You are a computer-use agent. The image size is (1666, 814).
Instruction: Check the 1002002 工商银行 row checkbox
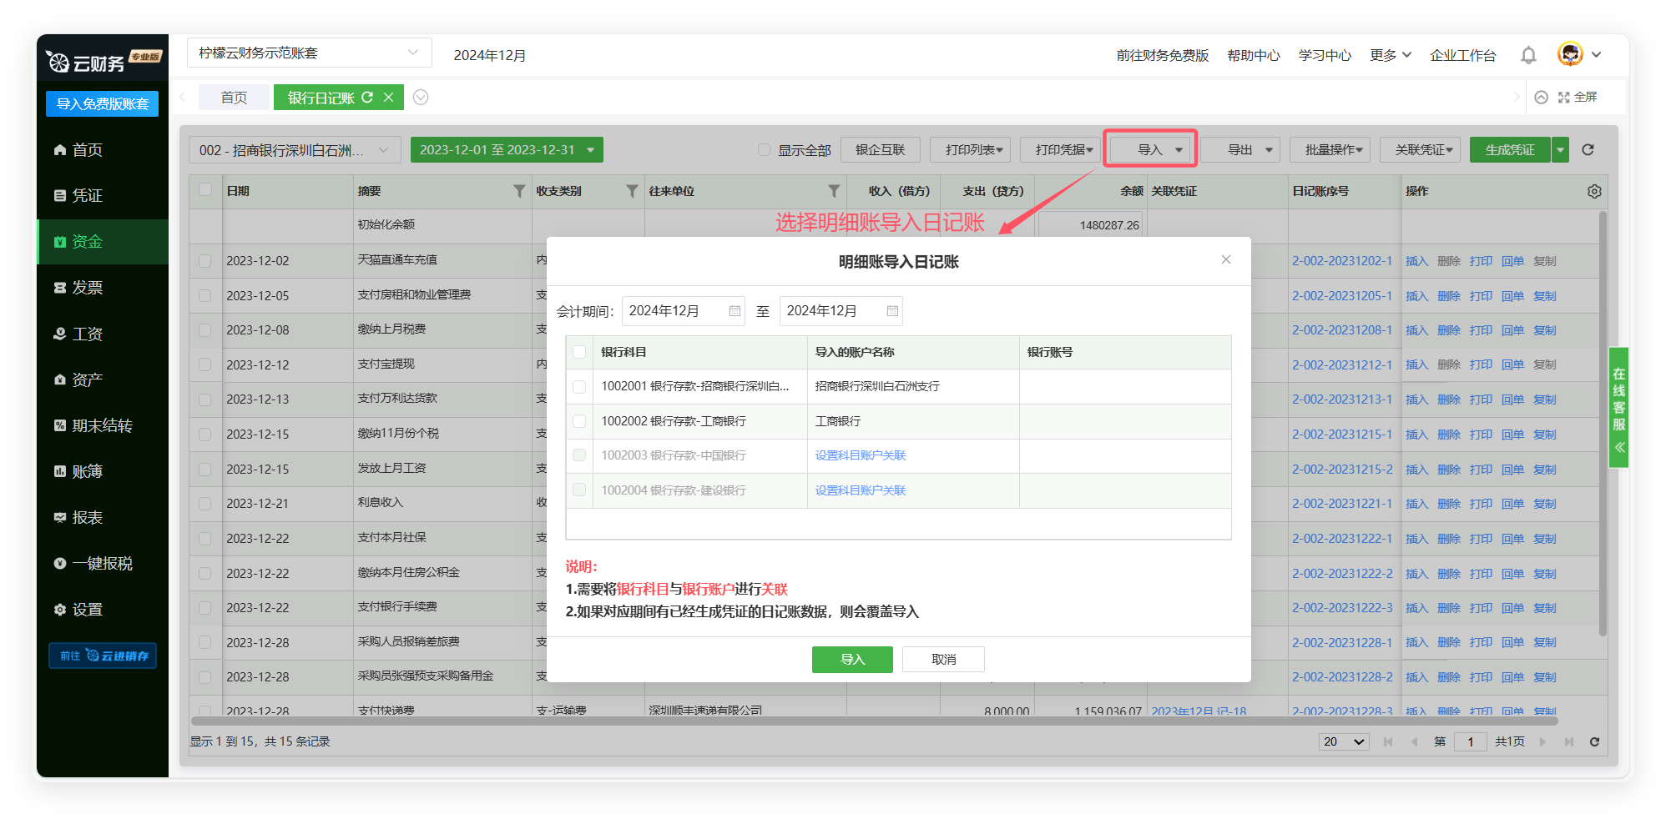[579, 421]
